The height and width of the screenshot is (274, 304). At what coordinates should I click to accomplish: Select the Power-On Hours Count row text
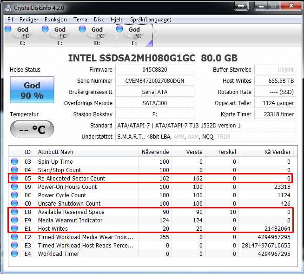click(x=67, y=187)
